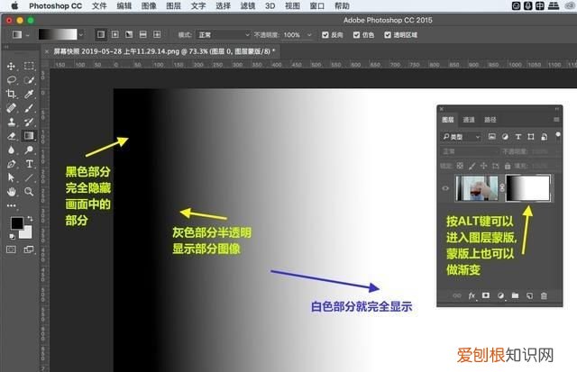
Task: Expand the toolbox double-arrow at top
Action: [x=6, y=47]
